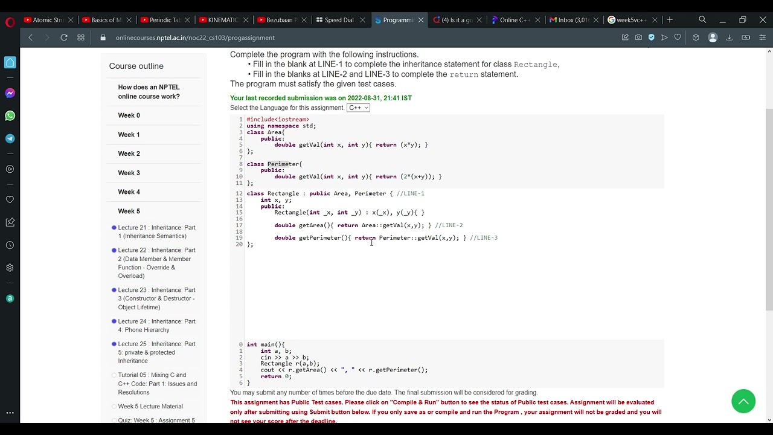Expand Week 2 in course outline
This screenshot has width=773, height=435.
(129, 153)
